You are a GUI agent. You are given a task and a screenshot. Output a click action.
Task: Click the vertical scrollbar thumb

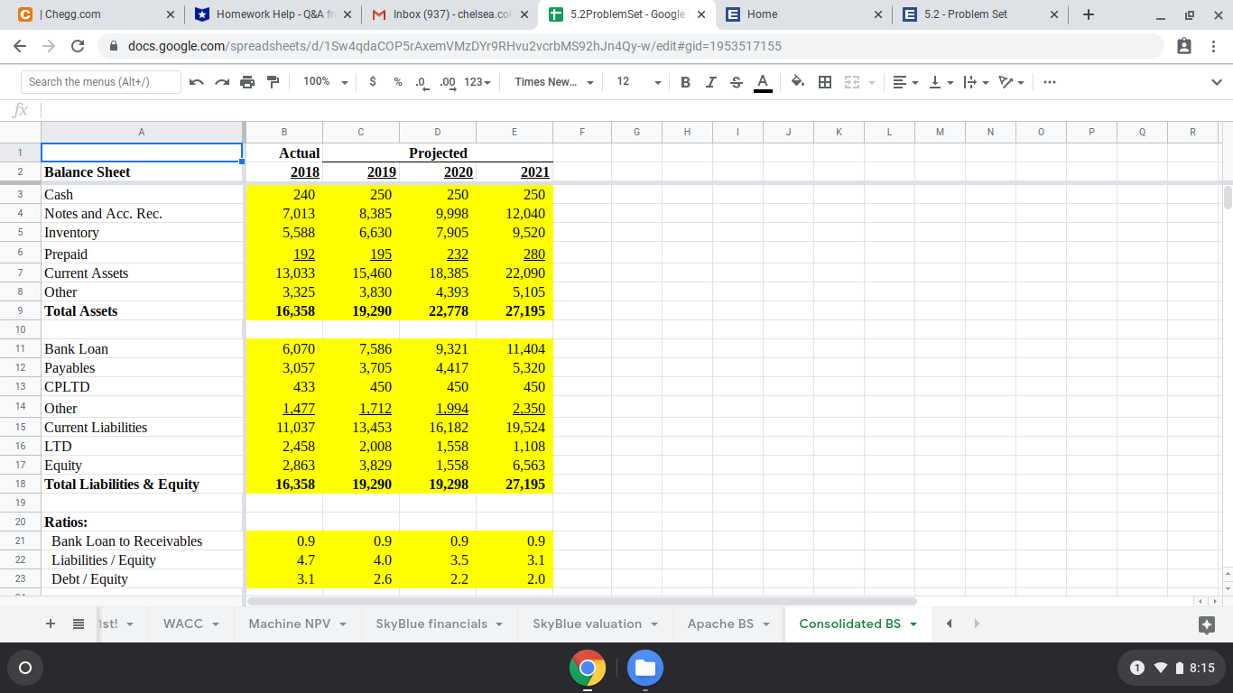click(x=1227, y=198)
